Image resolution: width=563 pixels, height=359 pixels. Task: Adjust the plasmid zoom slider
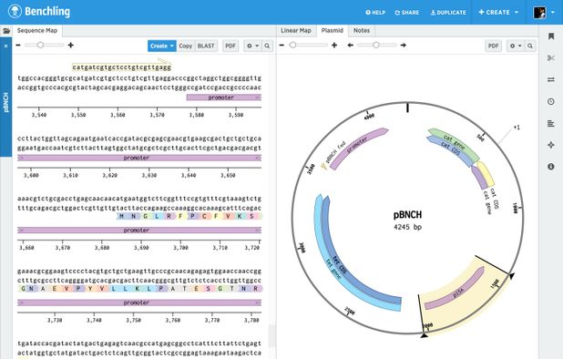coord(293,45)
